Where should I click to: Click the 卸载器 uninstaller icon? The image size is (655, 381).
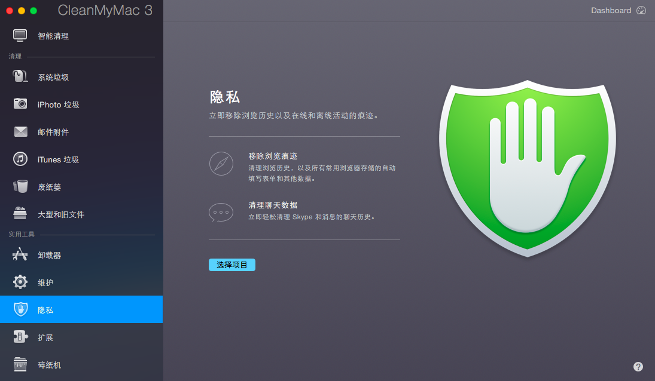pyautogui.click(x=20, y=254)
